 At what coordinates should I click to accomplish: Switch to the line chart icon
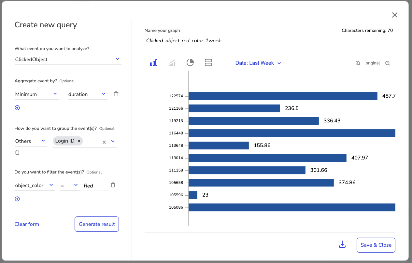[x=172, y=63]
